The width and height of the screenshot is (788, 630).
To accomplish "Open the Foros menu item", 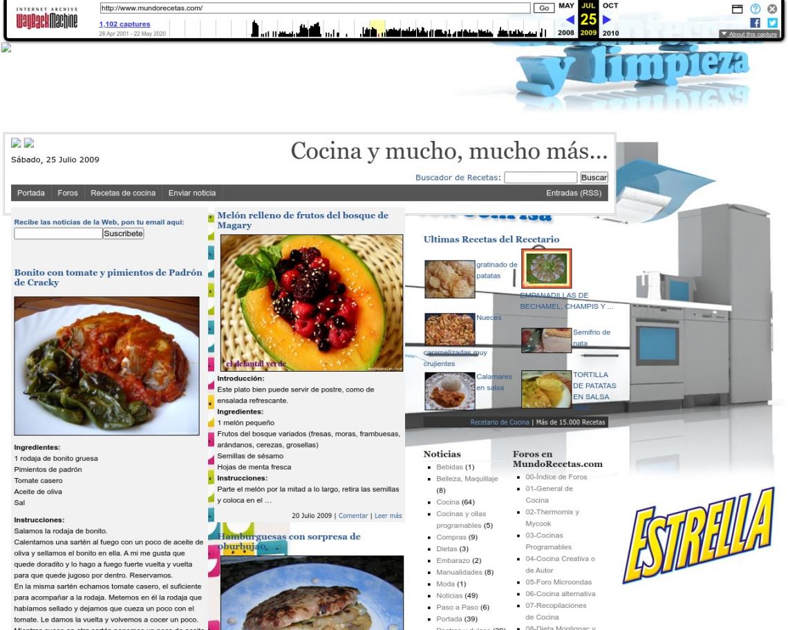I will (x=68, y=193).
